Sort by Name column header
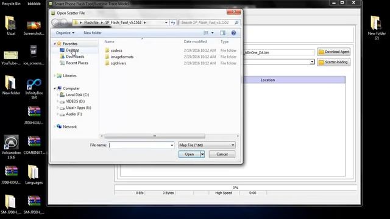This screenshot has width=390, height=219. coord(109,42)
